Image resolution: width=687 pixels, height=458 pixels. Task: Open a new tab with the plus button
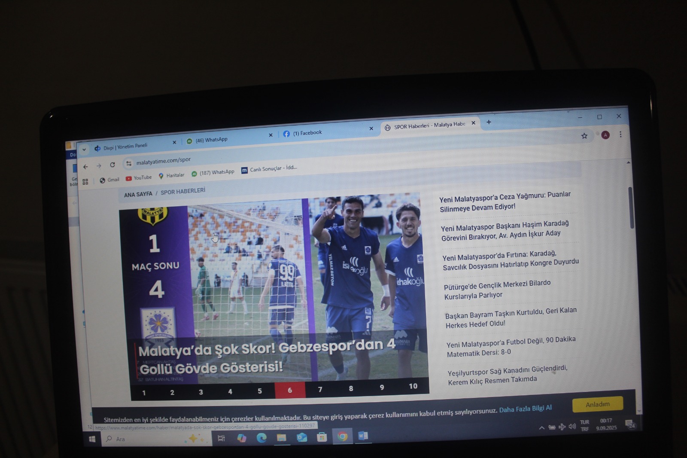489,122
